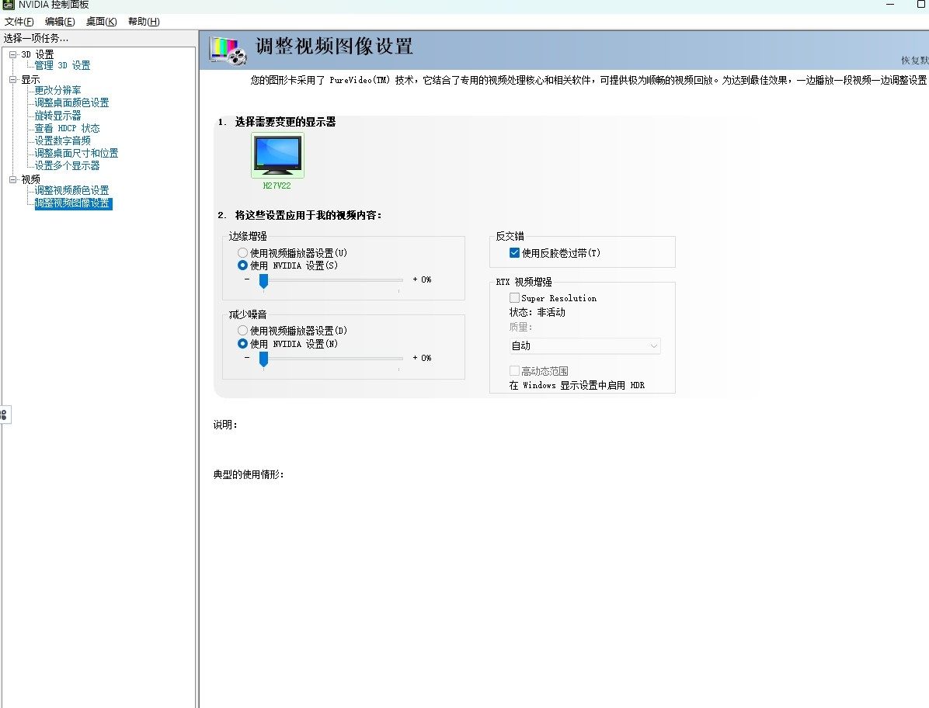Collapse the 3D 设置 tree node
This screenshot has width=929, height=708.
pyautogui.click(x=12, y=54)
